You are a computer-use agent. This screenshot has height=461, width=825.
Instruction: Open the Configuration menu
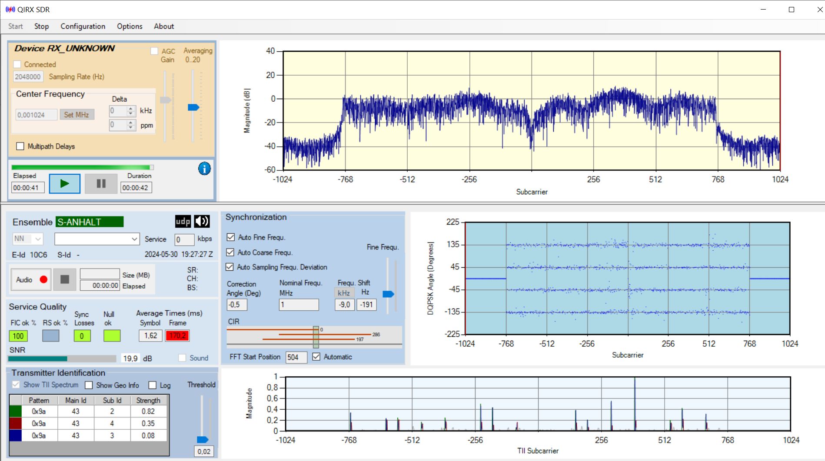pyautogui.click(x=83, y=27)
